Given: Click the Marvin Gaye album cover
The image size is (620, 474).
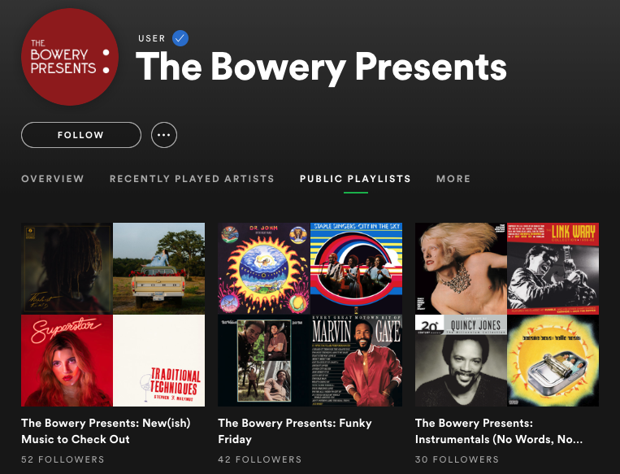Looking at the screenshot, I should pos(356,360).
